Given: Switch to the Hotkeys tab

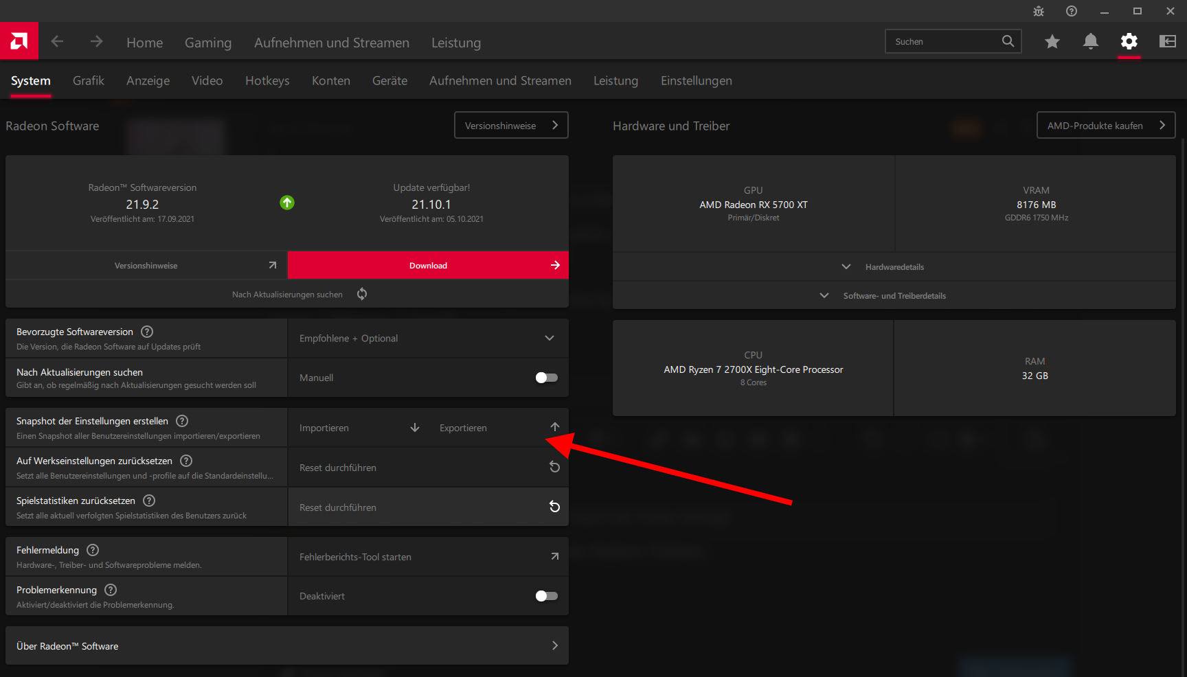Looking at the screenshot, I should tap(267, 80).
